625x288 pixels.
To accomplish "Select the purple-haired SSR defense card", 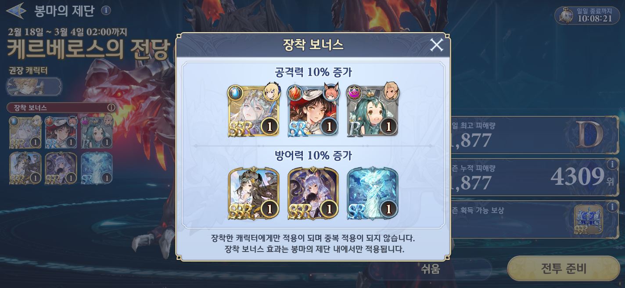I will coord(312,193).
